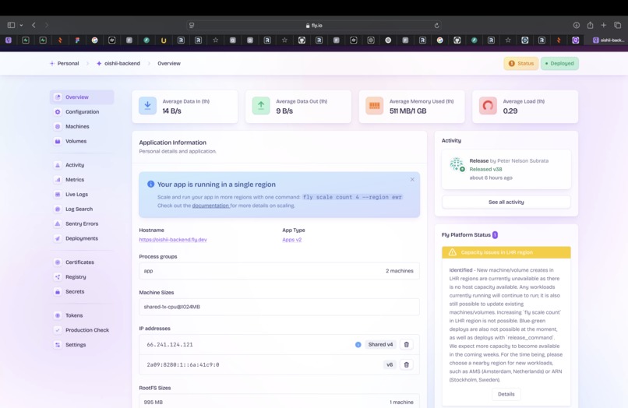This screenshot has height=408, width=628.
Task: Click the Average Data In download icon
Action: (147, 106)
